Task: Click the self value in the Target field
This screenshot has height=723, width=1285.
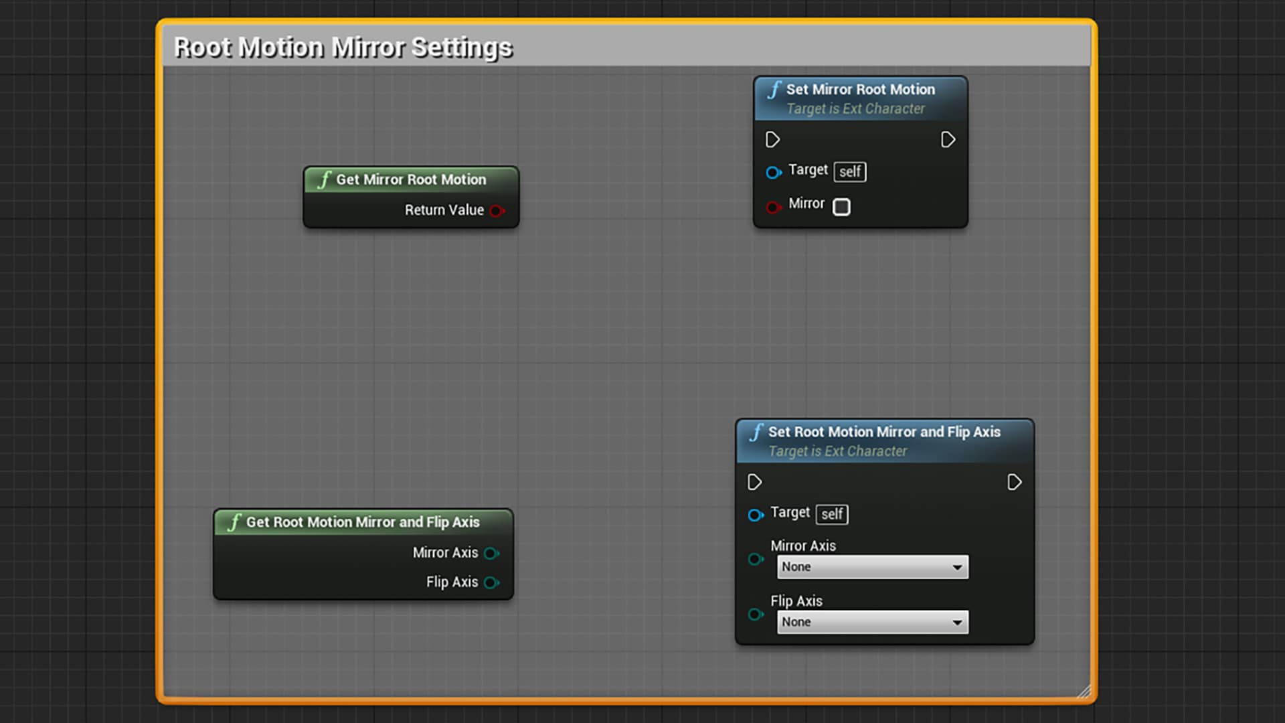Action: point(849,172)
